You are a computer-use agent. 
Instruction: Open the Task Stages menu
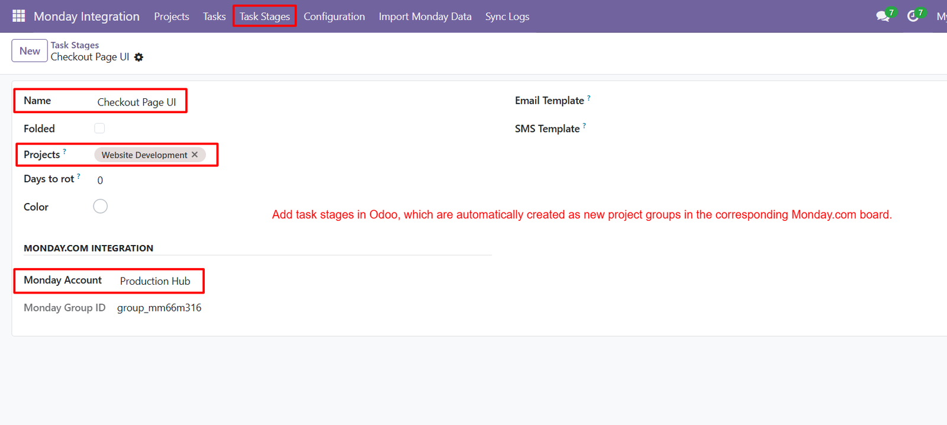coord(265,17)
